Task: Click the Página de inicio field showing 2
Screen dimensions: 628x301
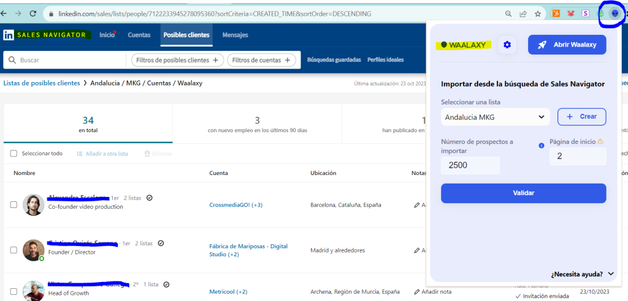Action: (578, 156)
